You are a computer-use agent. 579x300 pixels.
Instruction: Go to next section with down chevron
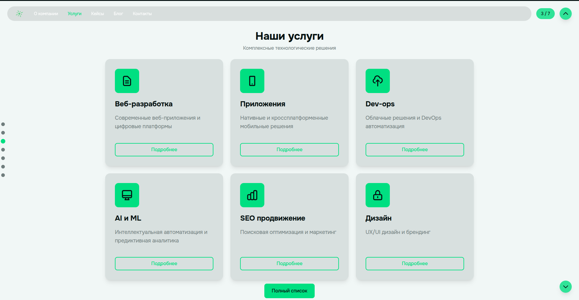click(565, 287)
